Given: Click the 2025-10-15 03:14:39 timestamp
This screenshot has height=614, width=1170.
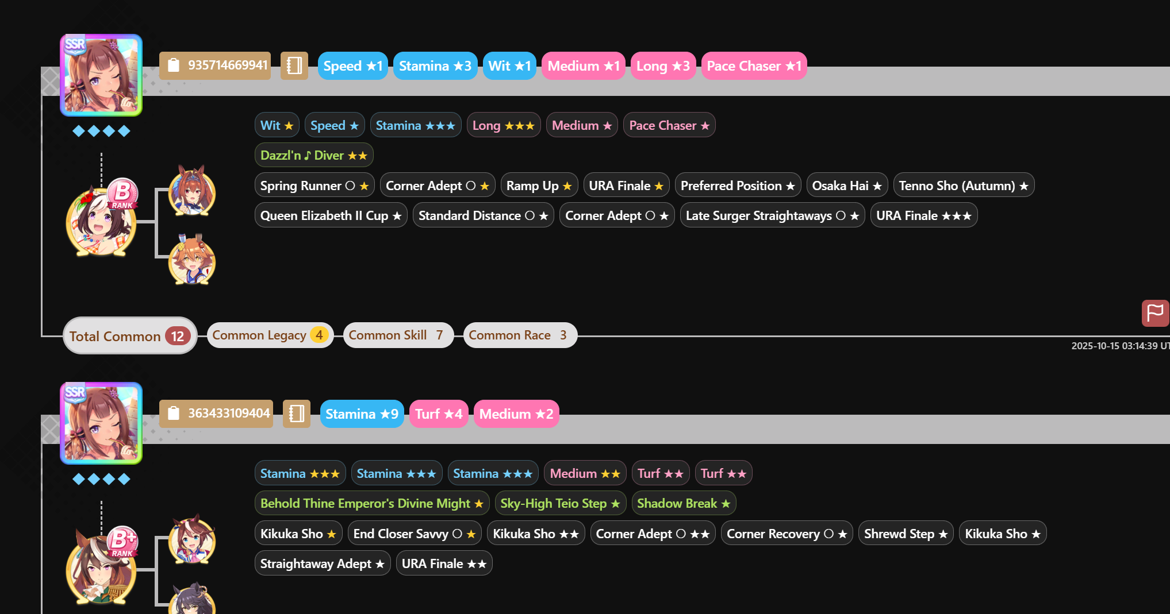Looking at the screenshot, I should tap(1120, 346).
